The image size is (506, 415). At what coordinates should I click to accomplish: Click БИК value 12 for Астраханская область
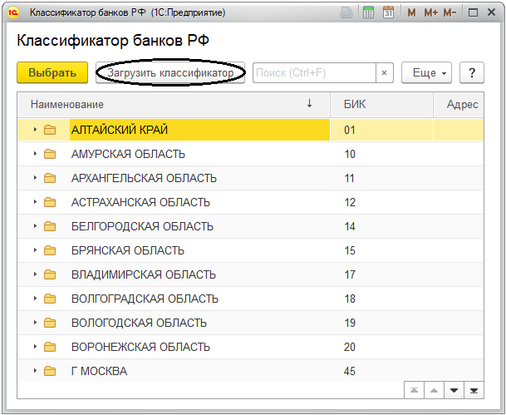350,202
